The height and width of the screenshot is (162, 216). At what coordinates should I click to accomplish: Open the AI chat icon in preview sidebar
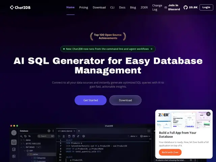[x=14, y=156]
